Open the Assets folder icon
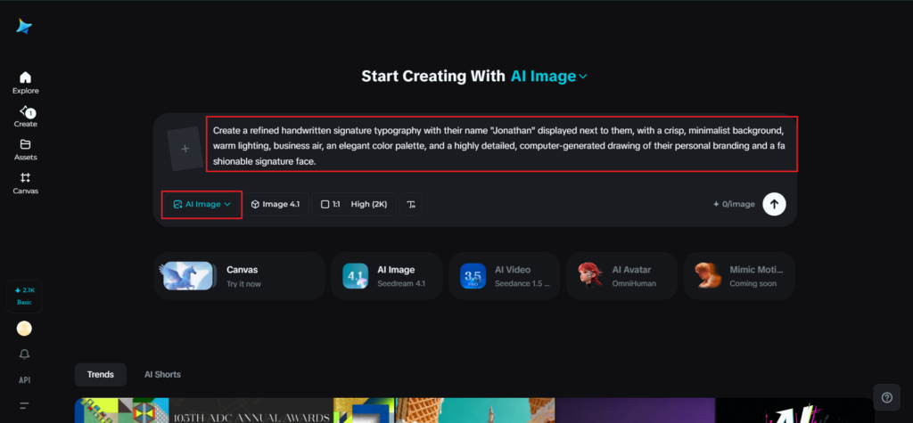Screen dimensions: 913x423 [x=25, y=144]
